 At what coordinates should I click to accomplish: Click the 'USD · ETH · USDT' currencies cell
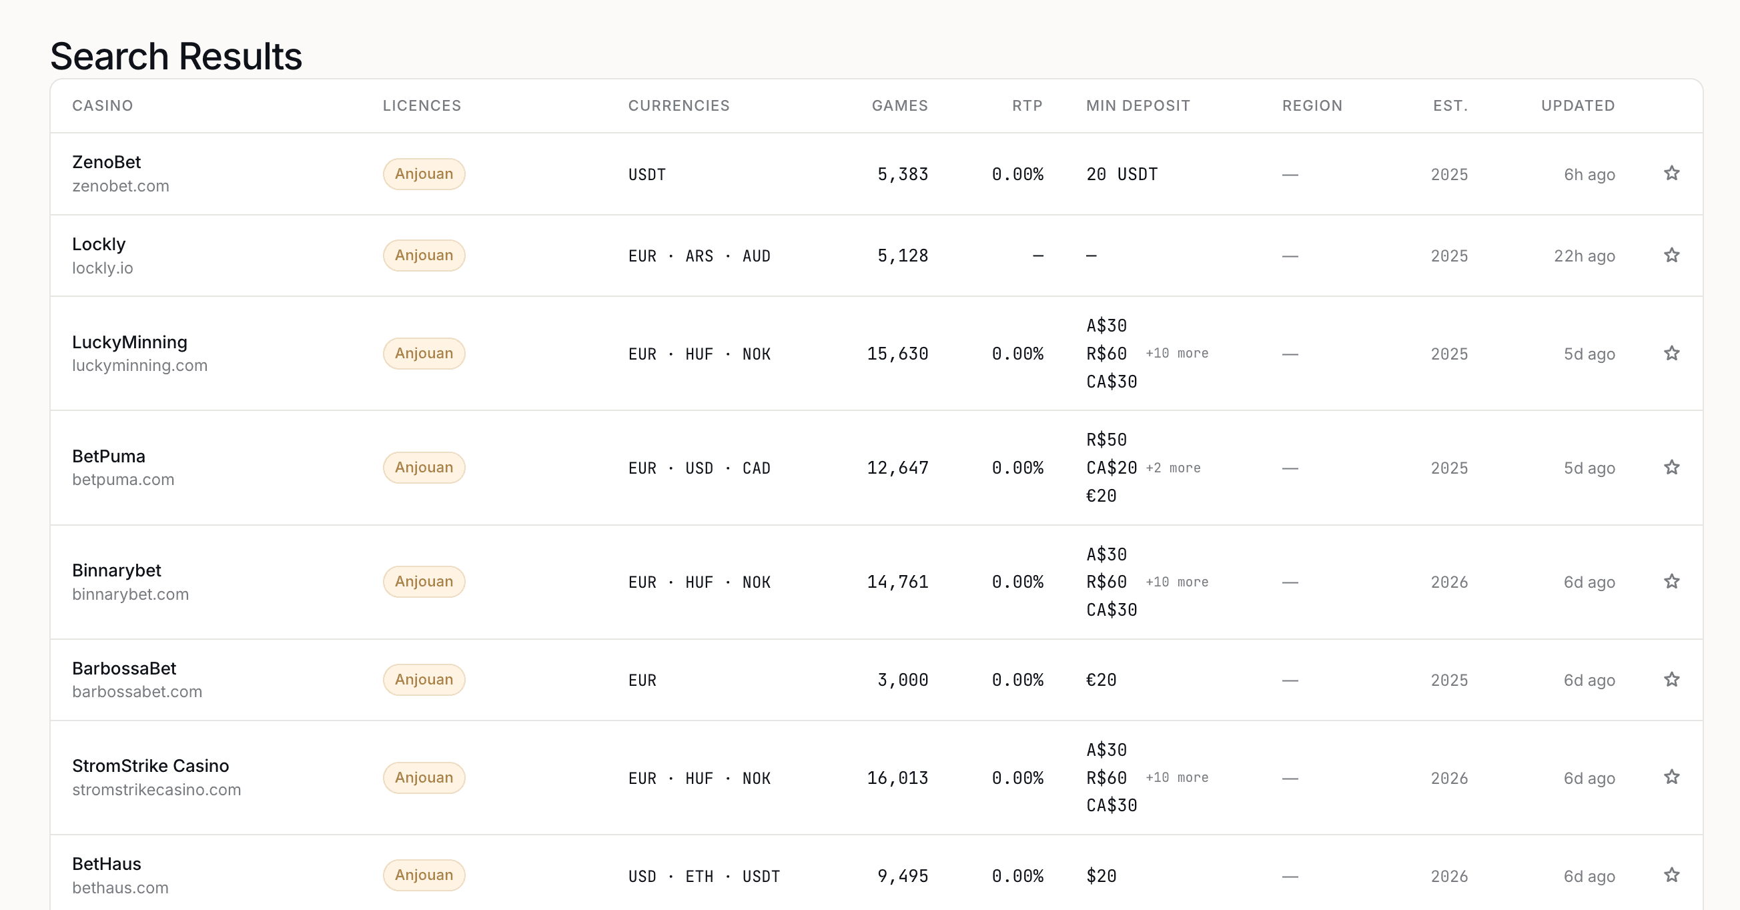(704, 876)
